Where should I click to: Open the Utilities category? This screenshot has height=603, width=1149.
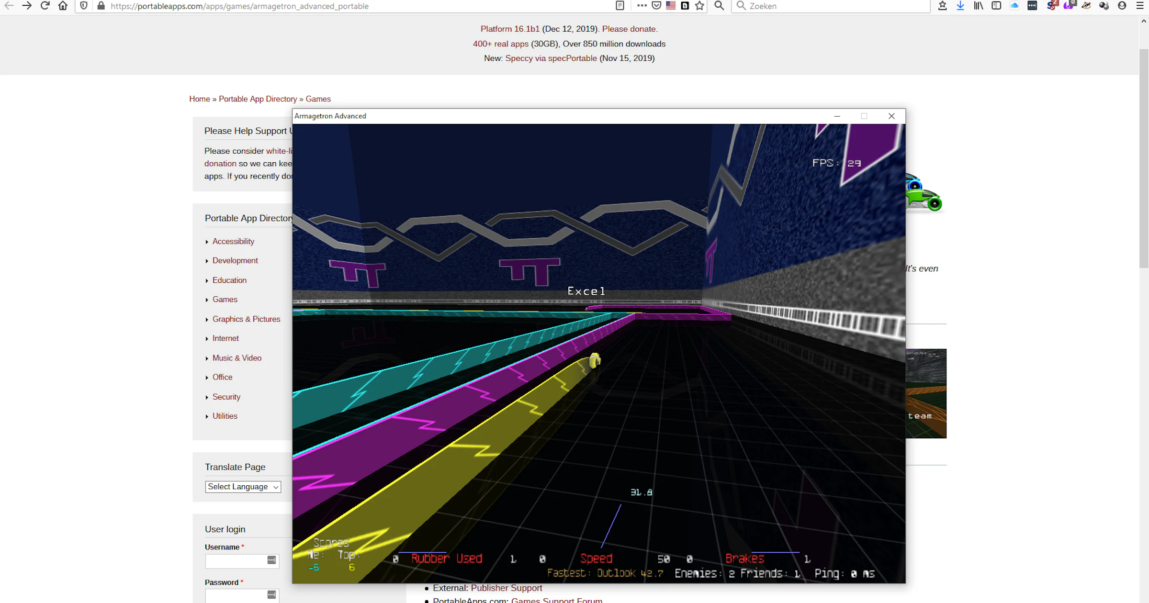click(x=225, y=416)
